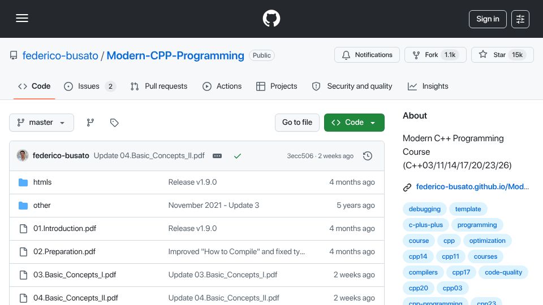Viewport: 543px width, 305px height.
Task: Open Release v1.9.0 commit for htmls
Action: [x=192, y=182]
